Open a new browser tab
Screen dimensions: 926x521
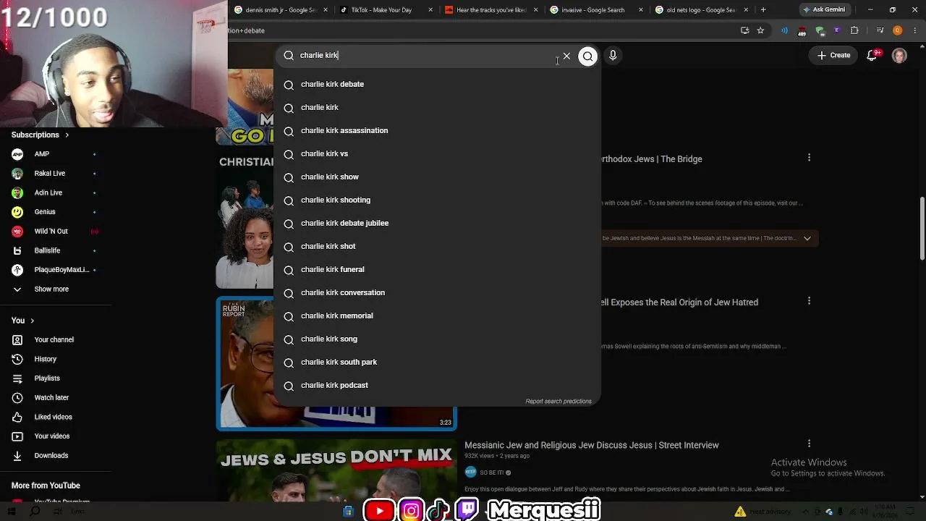(x=763, y=10)
